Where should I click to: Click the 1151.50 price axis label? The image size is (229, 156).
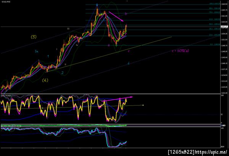(224, 40)
